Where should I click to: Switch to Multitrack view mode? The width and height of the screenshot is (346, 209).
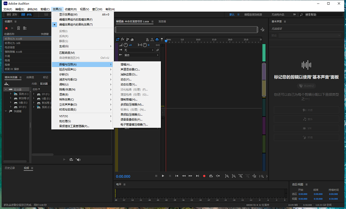coord(26,14)
